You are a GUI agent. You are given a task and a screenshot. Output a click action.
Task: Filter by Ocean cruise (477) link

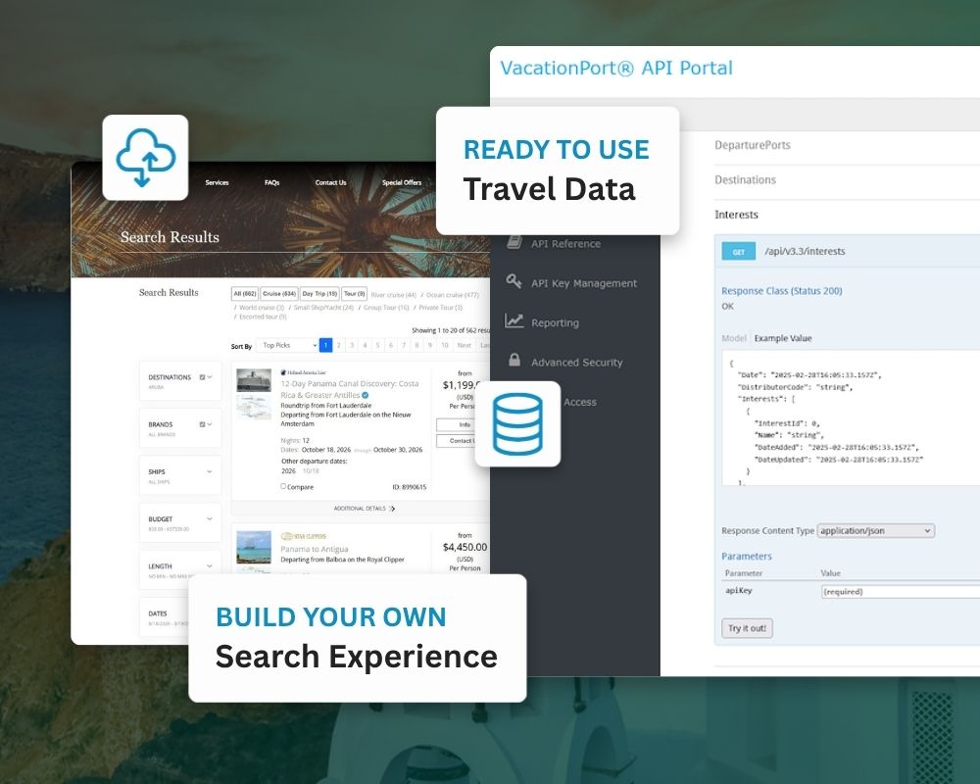(x=453, y=294)
